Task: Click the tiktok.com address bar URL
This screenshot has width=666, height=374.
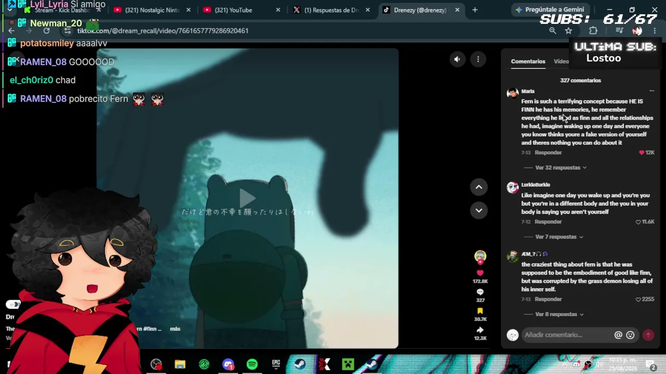Action: click(162, 31)
